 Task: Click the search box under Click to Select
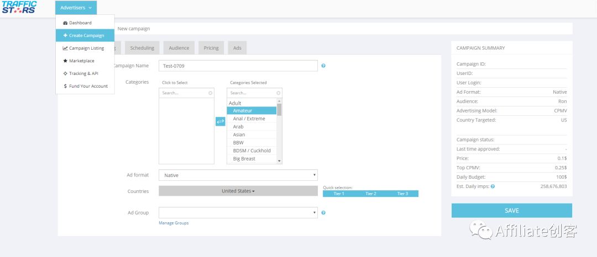(x=186, y=93)
